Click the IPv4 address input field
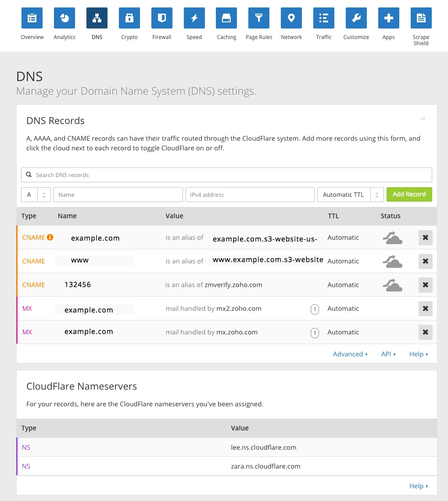This screenshot has height=501, width=448. point(250,195)
